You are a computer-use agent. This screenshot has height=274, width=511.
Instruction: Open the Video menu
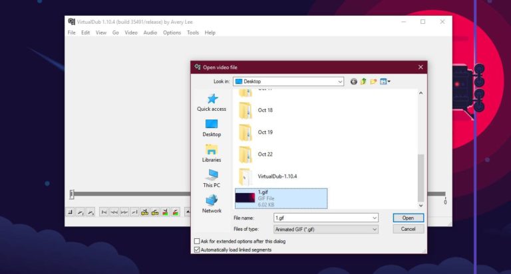[x=131, y=33]
